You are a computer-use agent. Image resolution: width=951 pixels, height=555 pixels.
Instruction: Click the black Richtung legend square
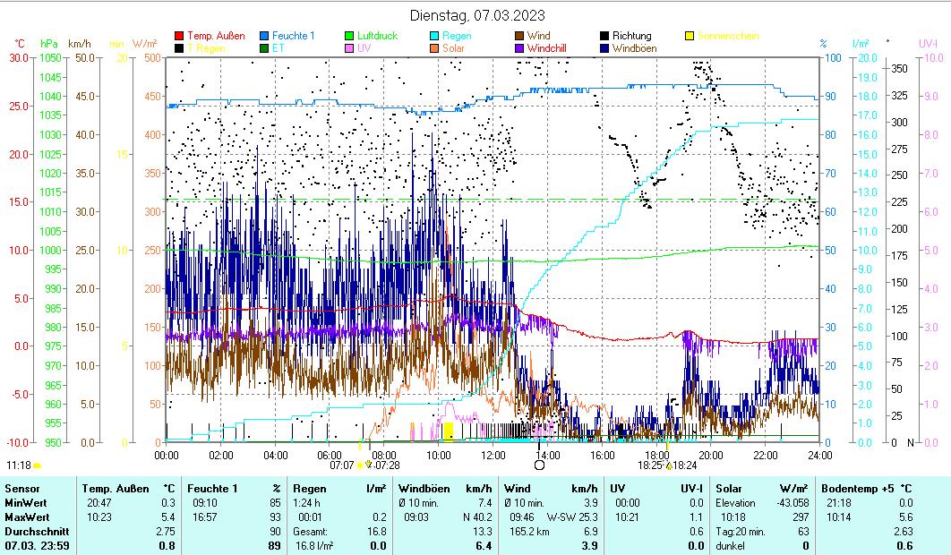(605, 36)
